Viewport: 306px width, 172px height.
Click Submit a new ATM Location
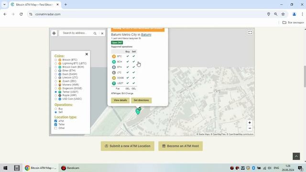pyautogui.click(x=128, y=146)
